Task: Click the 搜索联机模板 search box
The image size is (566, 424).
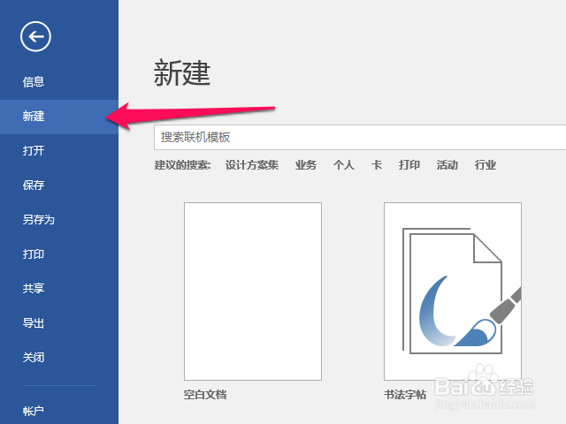Action: point(360,138)
